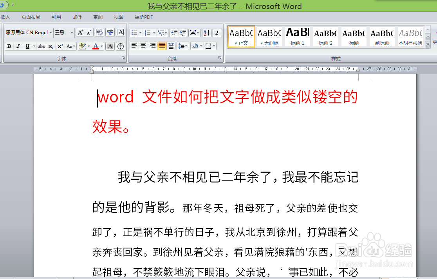
Task: Open Font dialog launcher in 字体 group
Action: (x=123, y=58)
